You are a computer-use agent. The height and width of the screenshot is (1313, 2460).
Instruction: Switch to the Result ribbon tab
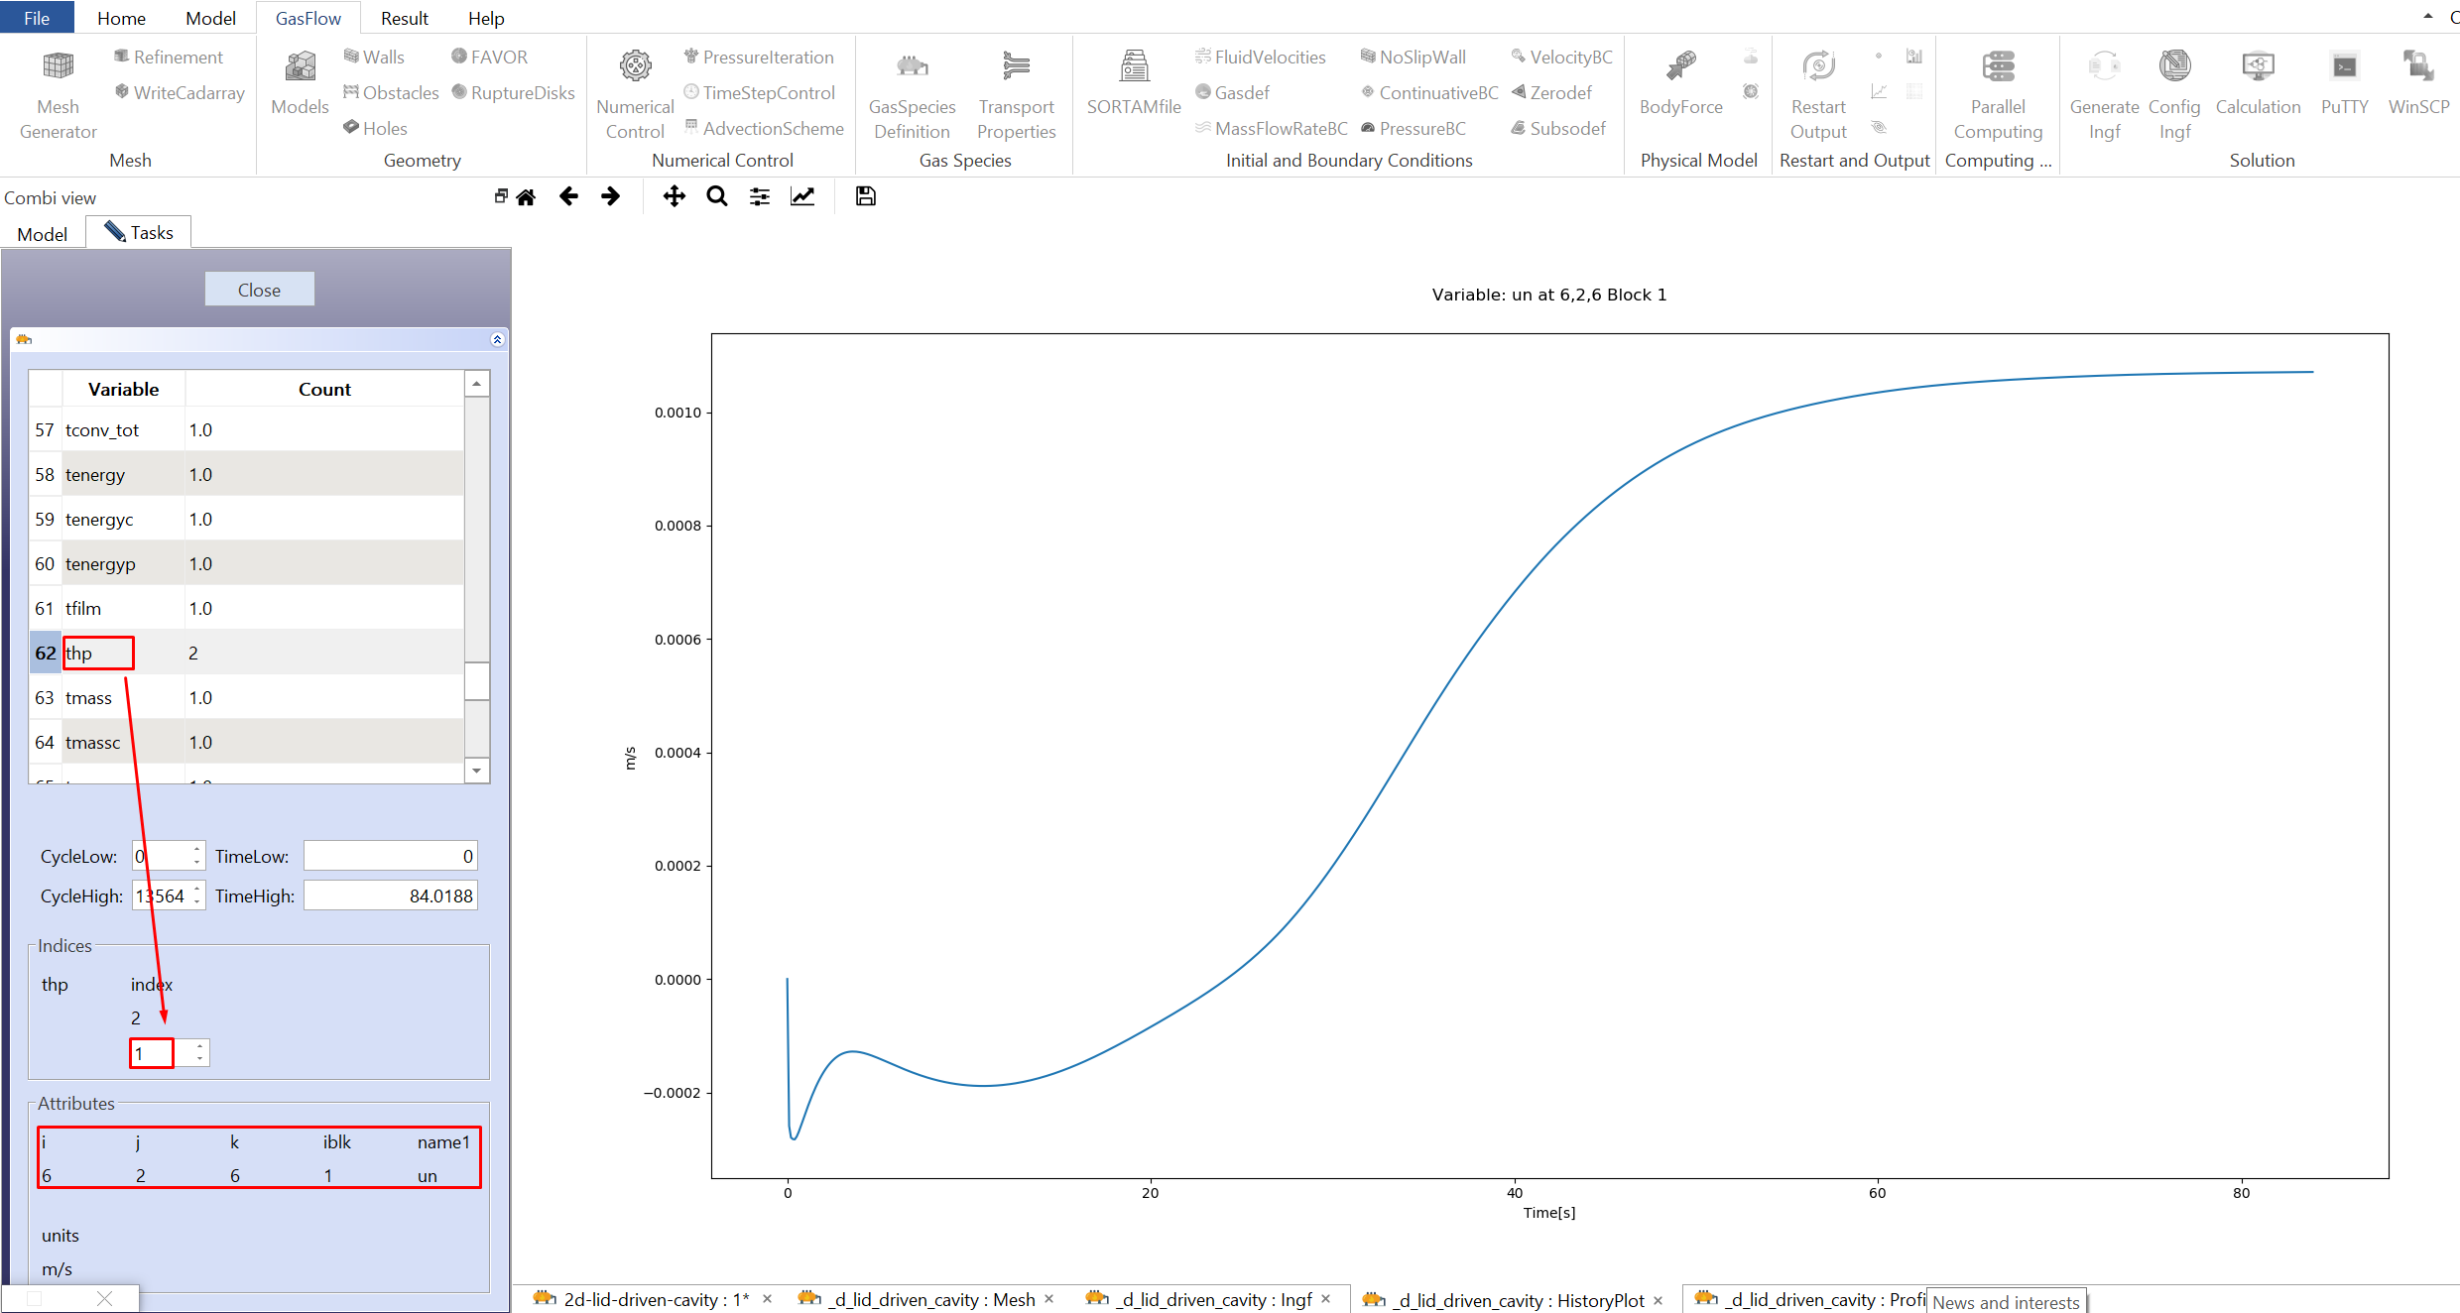pyautogui.click(x=404, y=18)
